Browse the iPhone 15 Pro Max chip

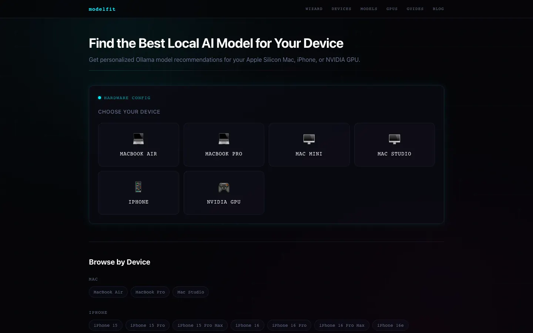pos(200,325)
